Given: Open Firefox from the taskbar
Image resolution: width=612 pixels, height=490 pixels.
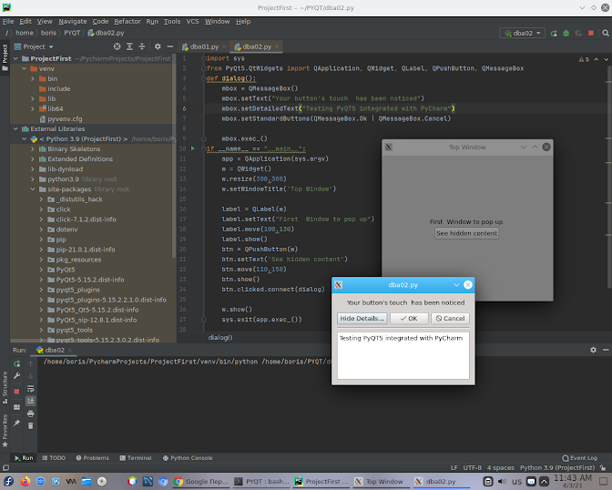Looking at the screenshot, I should pos(25,482).
